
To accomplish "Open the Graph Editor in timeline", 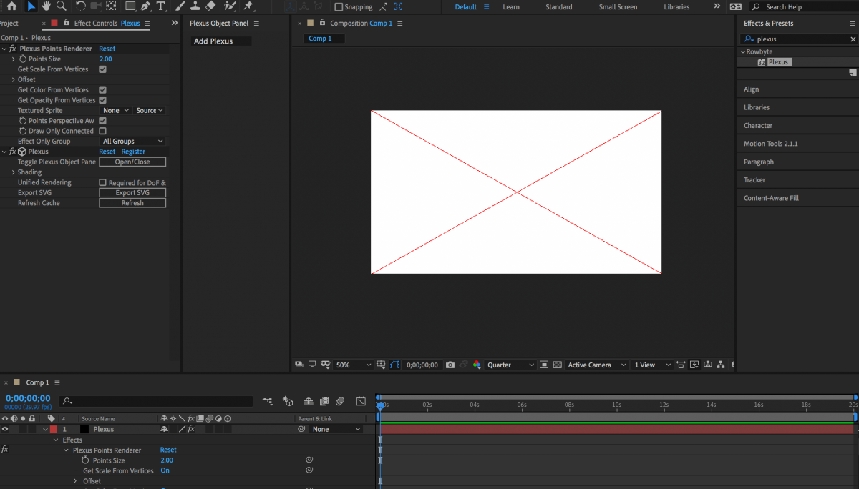I will point(361,402).
